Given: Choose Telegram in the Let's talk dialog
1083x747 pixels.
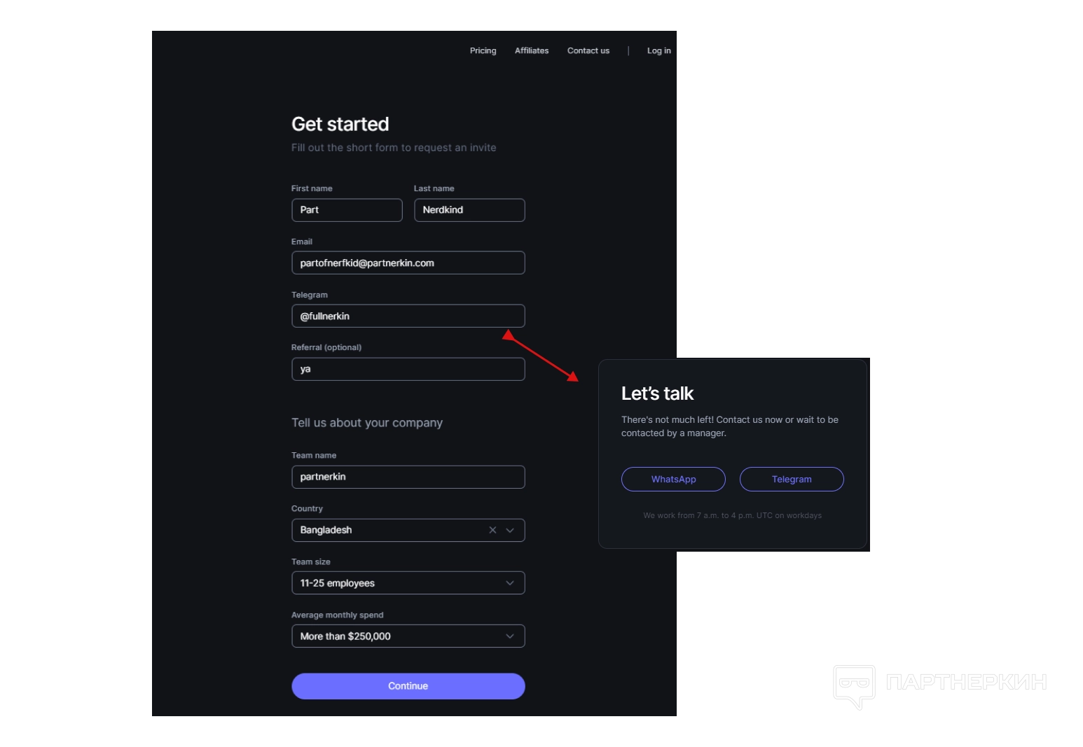Looking at the screenshot, I should coord(792,480).
